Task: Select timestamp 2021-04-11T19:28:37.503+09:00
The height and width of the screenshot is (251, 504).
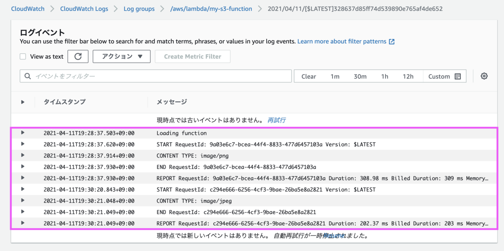Action: tap(89, 133)
